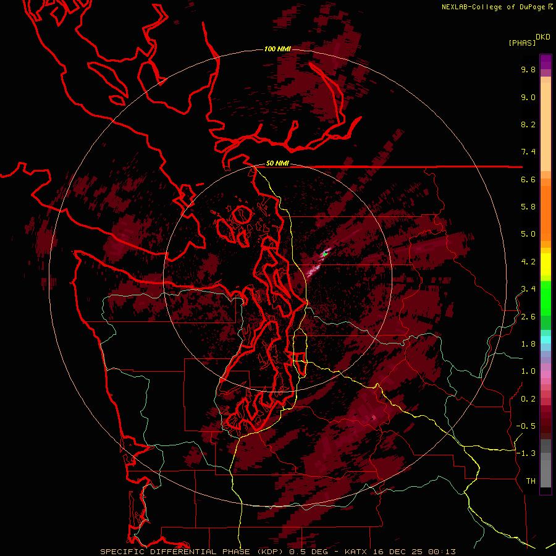
Task: Click the 00:13 timestamp text
Action: click(442, 552)
